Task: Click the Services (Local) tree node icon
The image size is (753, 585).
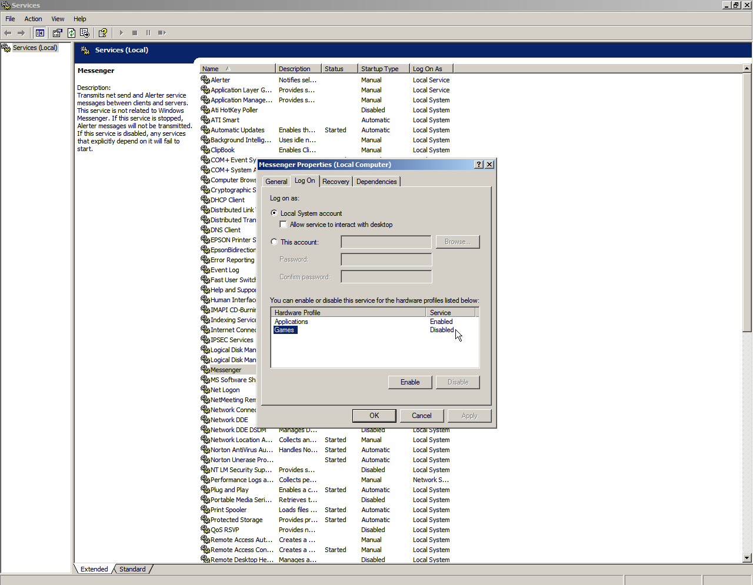Action: click(6, 48)
